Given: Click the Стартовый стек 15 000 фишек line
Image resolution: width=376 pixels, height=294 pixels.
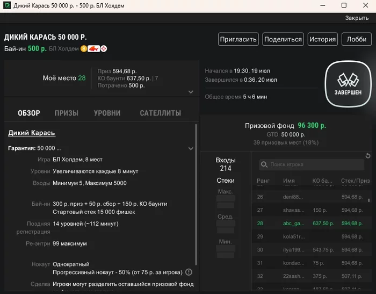Looking at the screenshot, I should (x=94, y=212).
